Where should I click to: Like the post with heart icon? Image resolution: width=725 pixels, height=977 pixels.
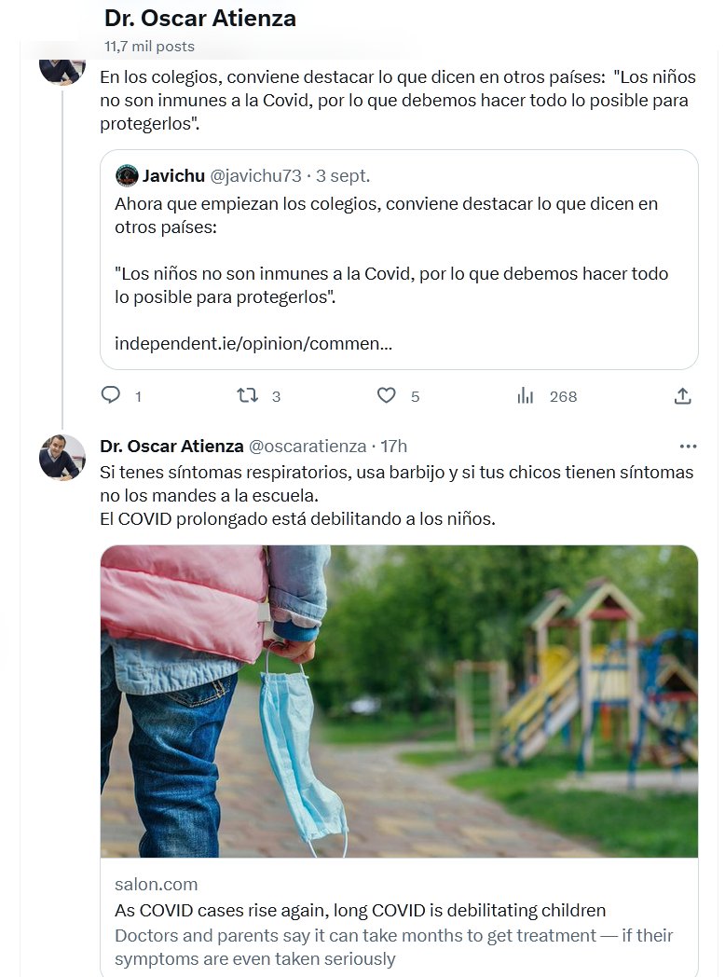pyautogui.click(x=386, y=395)
